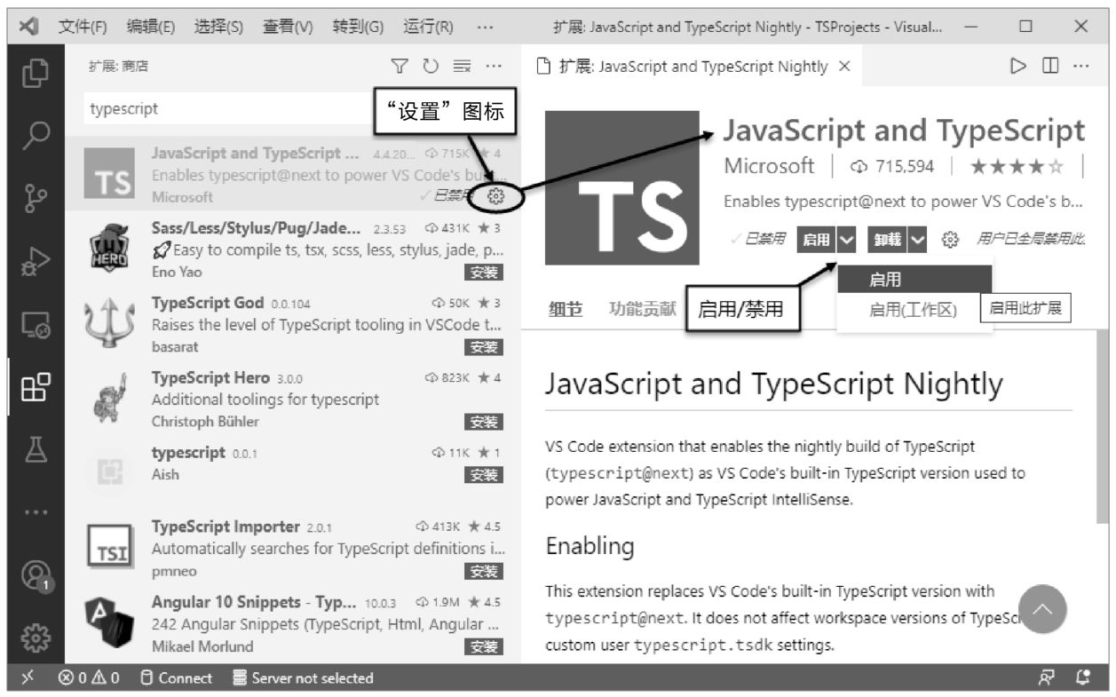Open the 编辑(E) menu
This screenshot has width=1116, height=697.
(x=152, y=27)
